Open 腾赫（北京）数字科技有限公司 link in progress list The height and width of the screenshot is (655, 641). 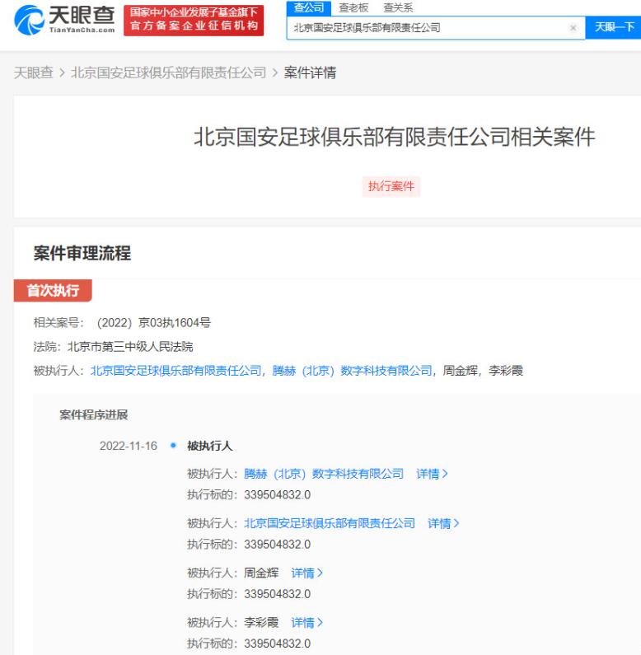[324, 474]
